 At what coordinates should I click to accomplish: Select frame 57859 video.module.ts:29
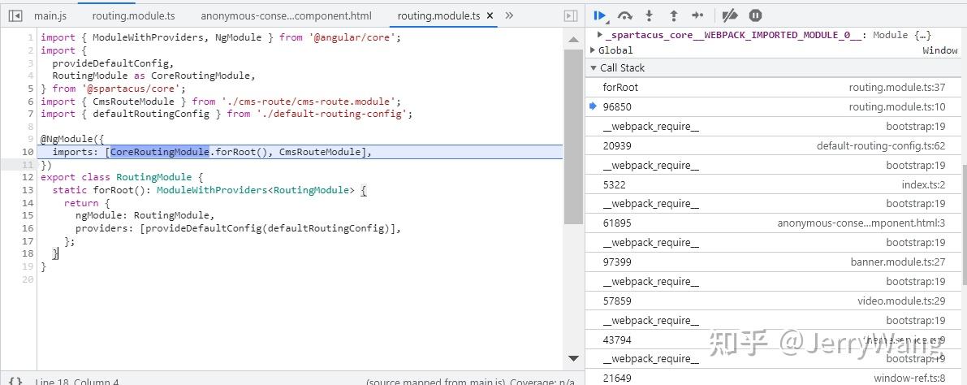[x=773, y=301]
